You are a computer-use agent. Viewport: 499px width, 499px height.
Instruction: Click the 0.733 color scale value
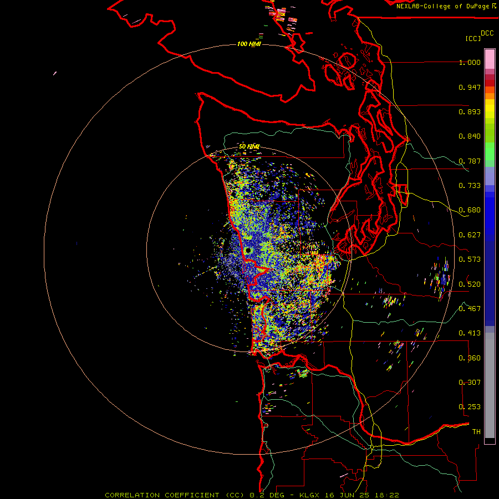(470, 186)
